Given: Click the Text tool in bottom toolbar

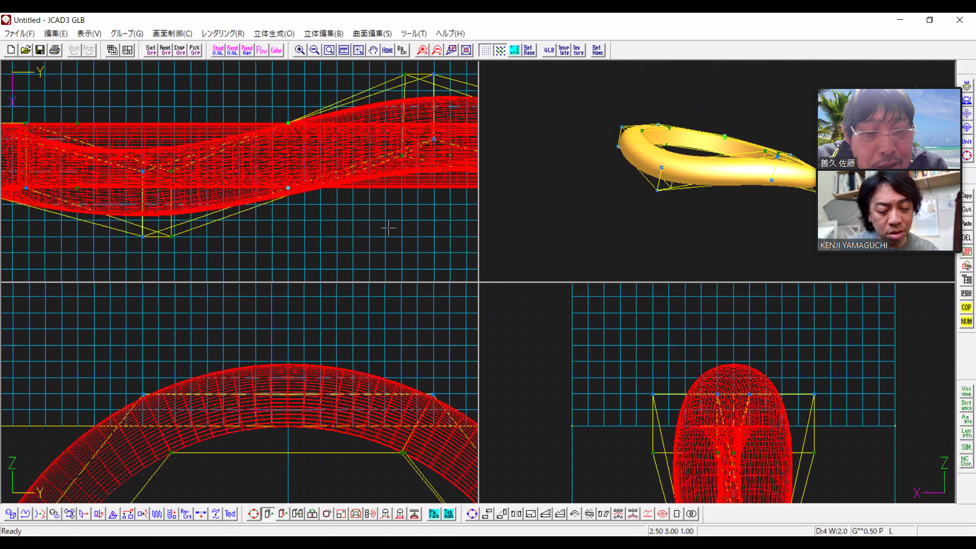Looking at the screenshot, I should click(x=230, y=514).
